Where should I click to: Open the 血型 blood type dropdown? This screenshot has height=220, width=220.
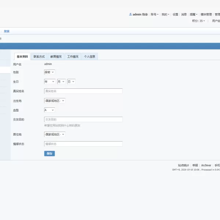coord(49,110)
